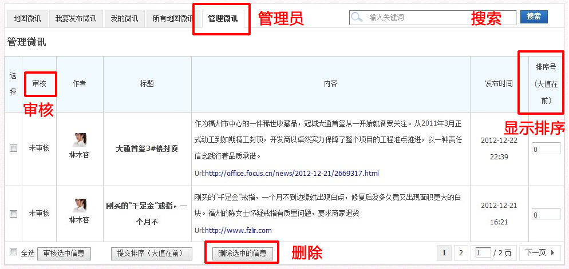Click the 发布时间 column header
The width and height of the screenshot is (569, 269).
(x=499, y=83)
